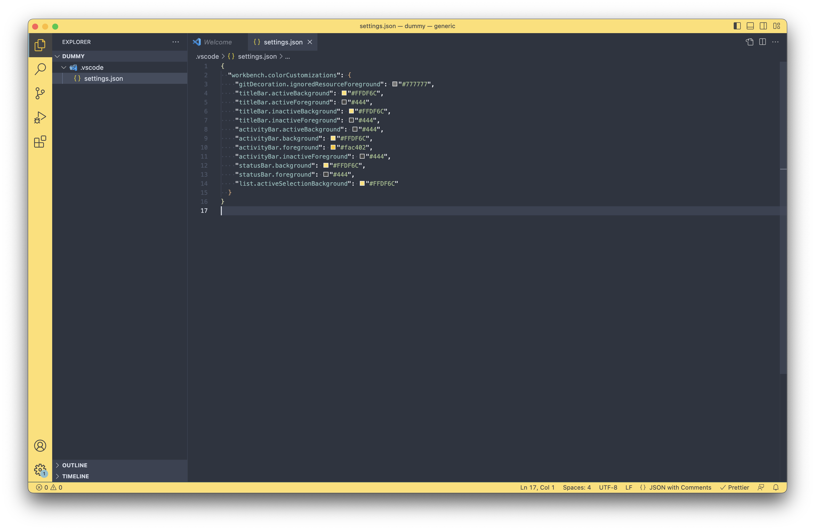This screenshot has height=530, width=815.
Task: Click "statusBar.foreground" key text
Action: point(275,175)
